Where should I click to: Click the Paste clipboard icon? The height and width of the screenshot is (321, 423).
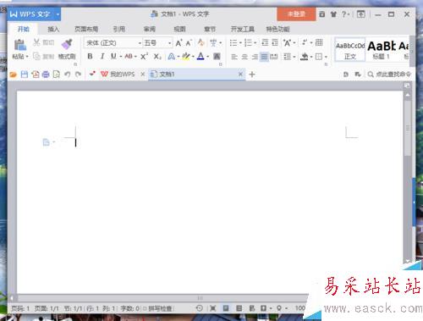(x=20, y=45)
